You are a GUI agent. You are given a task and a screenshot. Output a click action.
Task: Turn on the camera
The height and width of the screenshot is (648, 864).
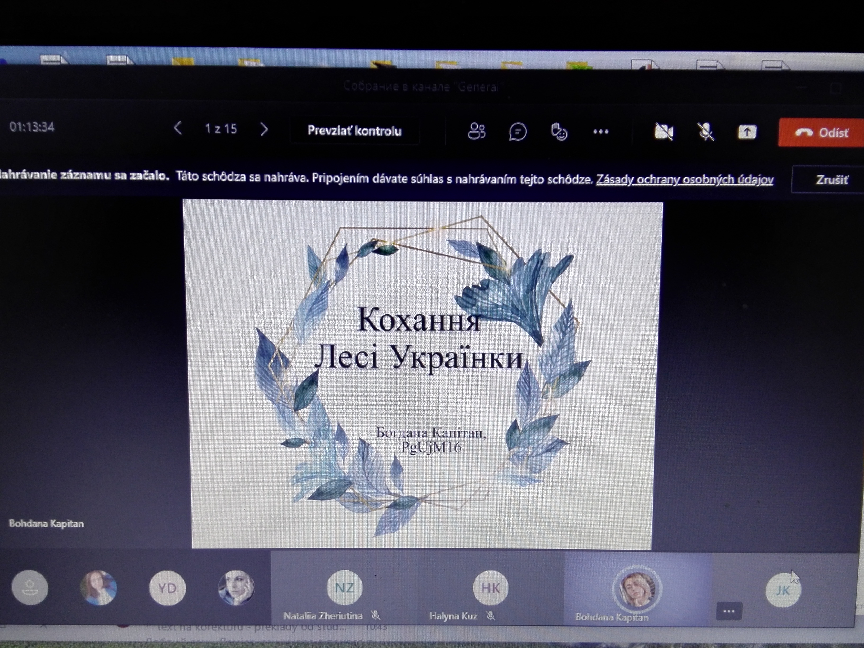coord(664,132)
